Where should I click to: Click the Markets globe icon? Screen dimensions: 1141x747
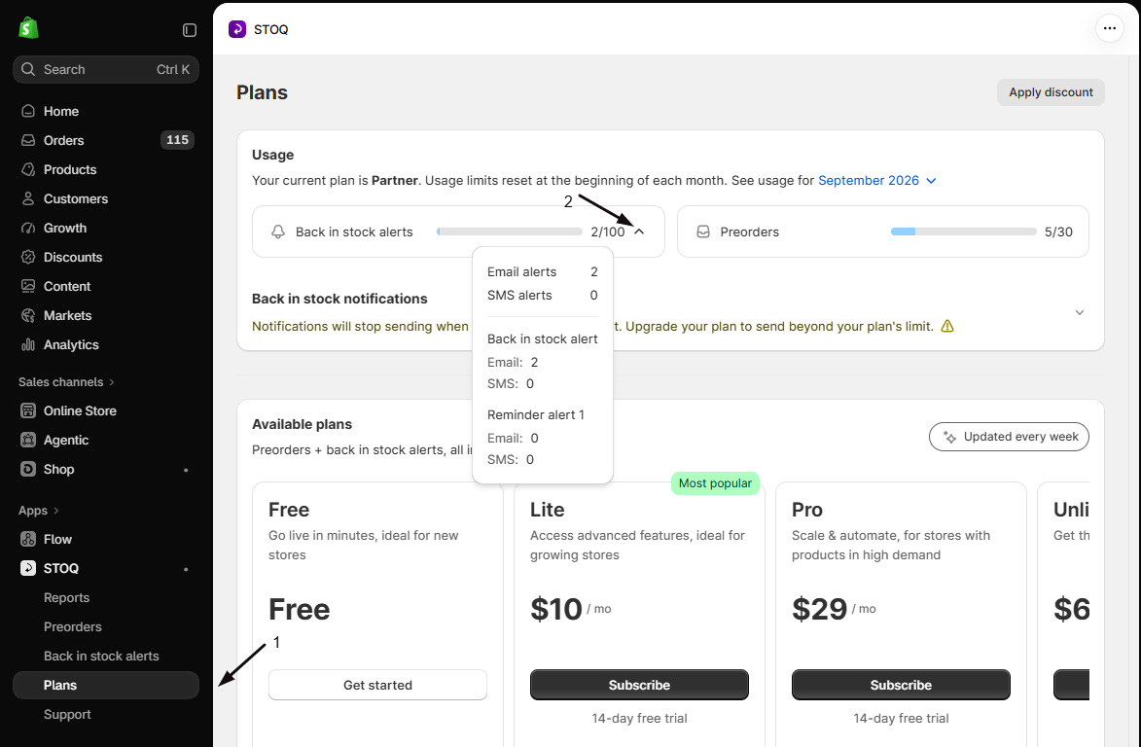coord(27,316)
